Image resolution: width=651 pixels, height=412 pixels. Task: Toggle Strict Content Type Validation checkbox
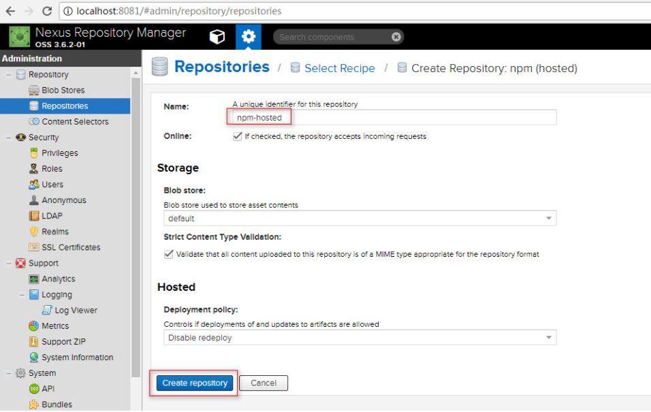pos(169,254)
